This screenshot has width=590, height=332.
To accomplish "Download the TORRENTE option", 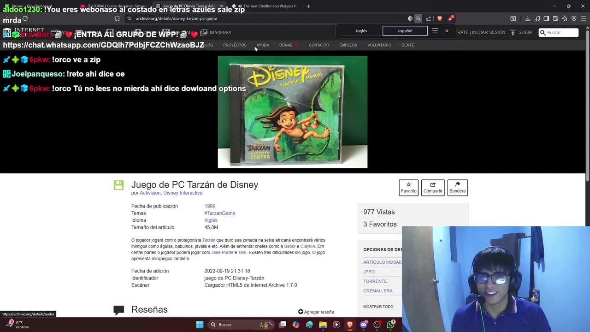I will pyautogui.click(x=375, y=281).
